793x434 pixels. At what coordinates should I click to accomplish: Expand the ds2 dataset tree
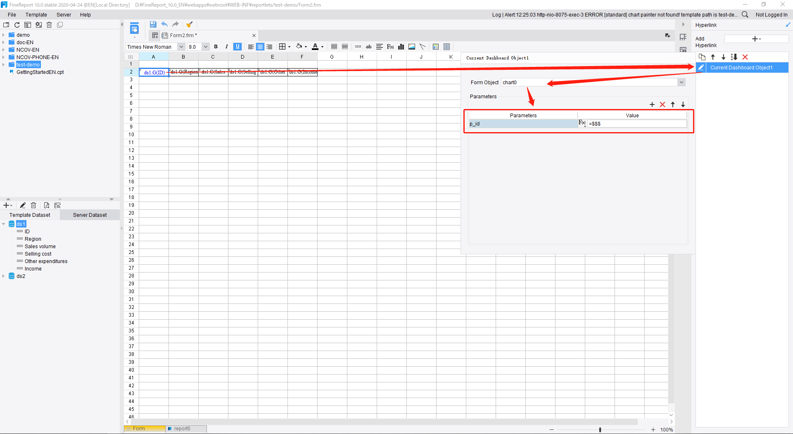[4, 276]
